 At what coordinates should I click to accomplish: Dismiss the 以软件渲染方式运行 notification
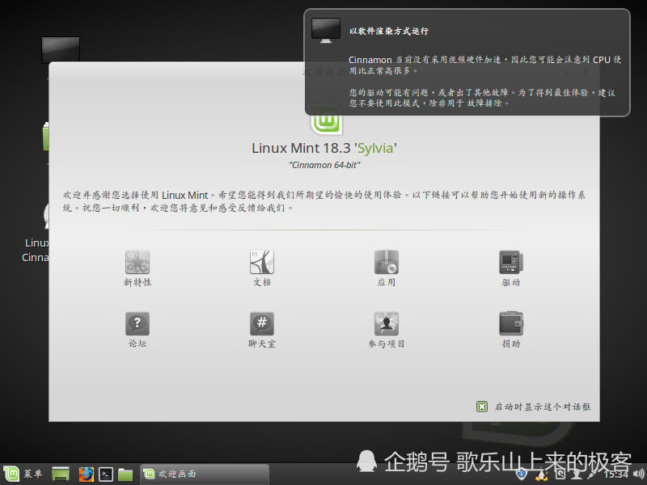click(467, 63)
